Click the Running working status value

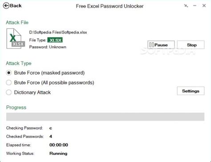(58, 154)
